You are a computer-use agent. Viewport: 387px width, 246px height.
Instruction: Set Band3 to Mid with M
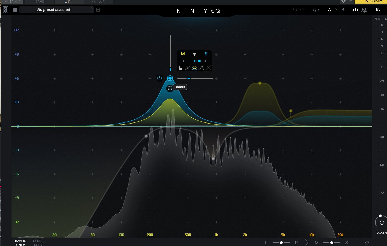(183, 54)
